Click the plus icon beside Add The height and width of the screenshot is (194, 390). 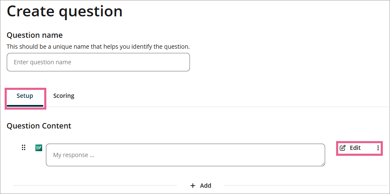(193, 186)
